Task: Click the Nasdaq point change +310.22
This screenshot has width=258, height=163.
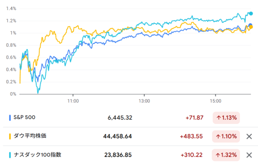Action: 191,155
